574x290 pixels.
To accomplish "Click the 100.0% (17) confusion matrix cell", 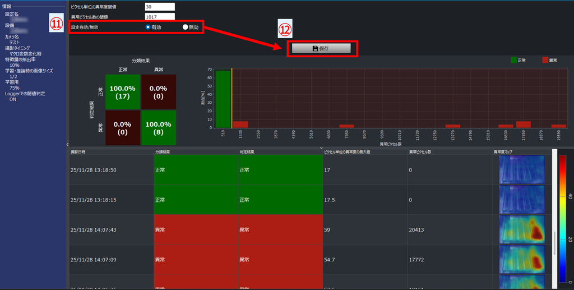I will 123,92.
